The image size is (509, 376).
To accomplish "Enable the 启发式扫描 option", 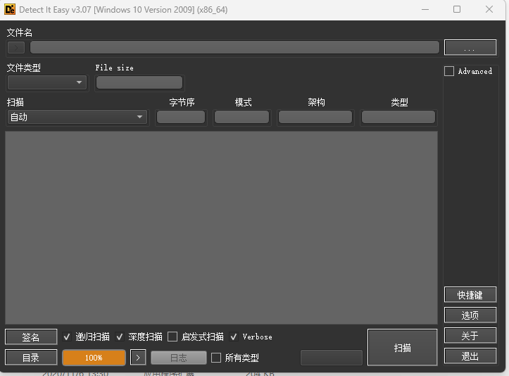I will (x=172, y=337).
